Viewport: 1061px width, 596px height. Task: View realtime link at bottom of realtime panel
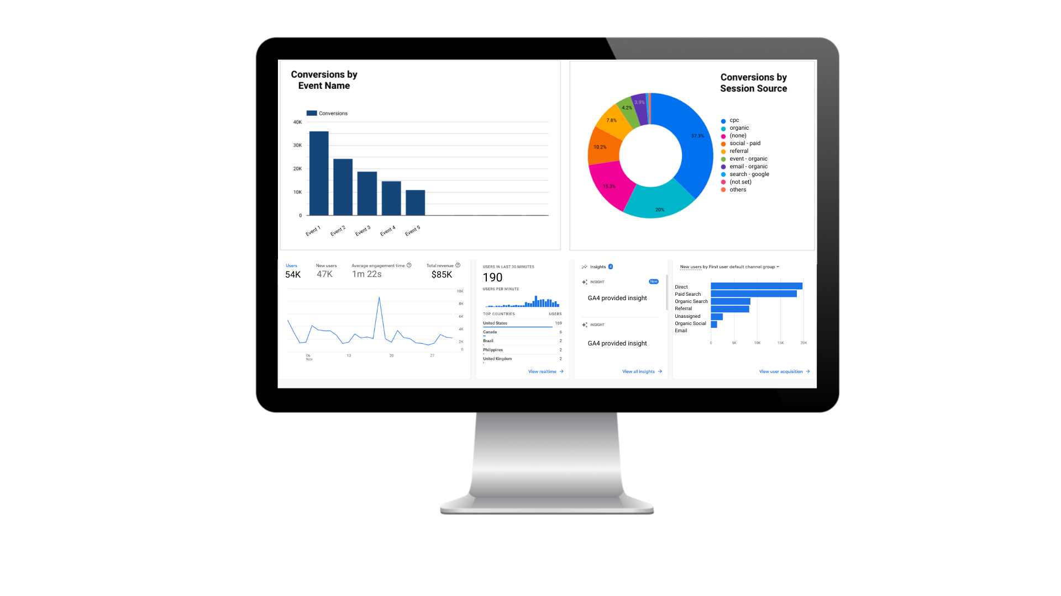click(x=545, y=372)
